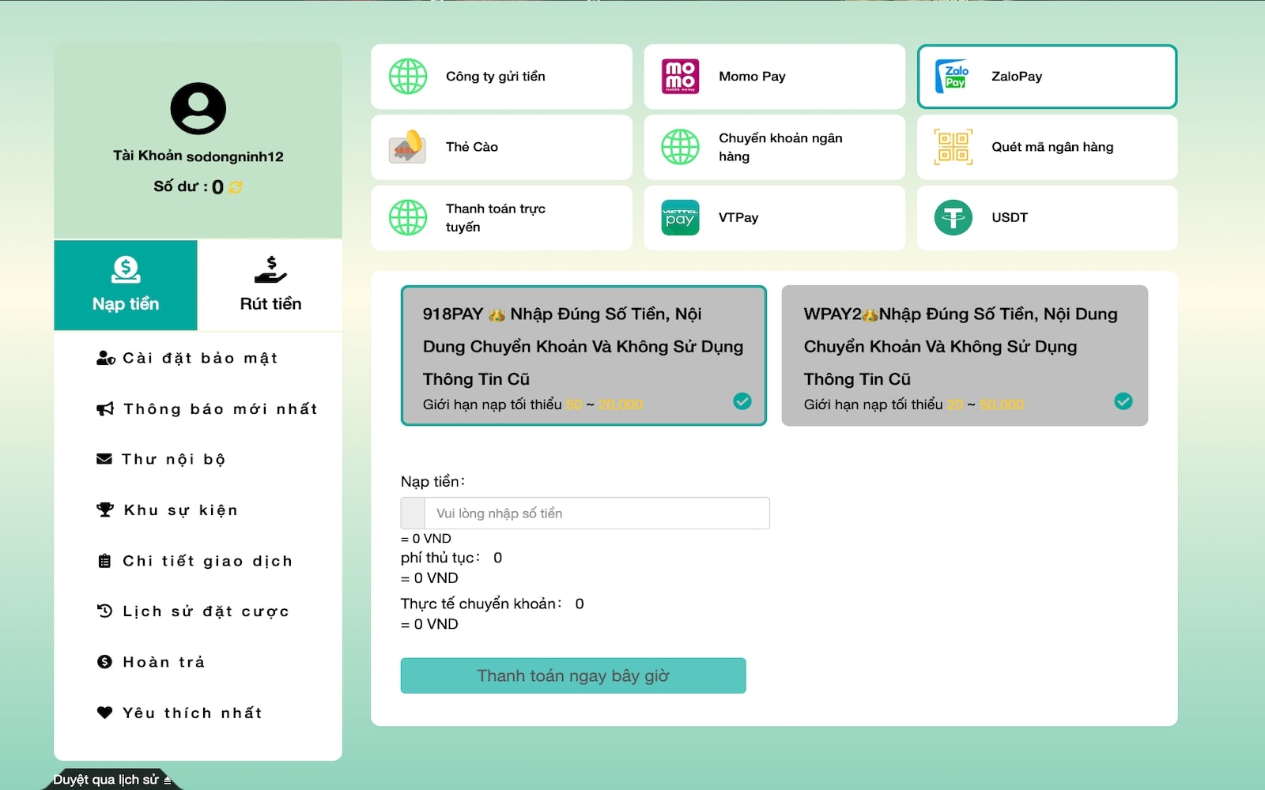Click the Momo logo icon
Image resolution: width=1265 pixels, height=790 pixels.
(681, 77)
